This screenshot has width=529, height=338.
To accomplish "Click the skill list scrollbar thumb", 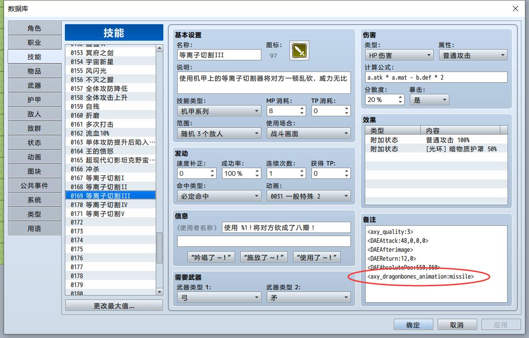I will tap(160, 248).
